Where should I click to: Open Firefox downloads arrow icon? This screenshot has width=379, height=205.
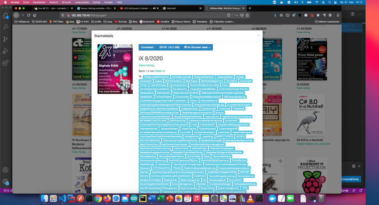pyautogui.click(x=275, y=15)
